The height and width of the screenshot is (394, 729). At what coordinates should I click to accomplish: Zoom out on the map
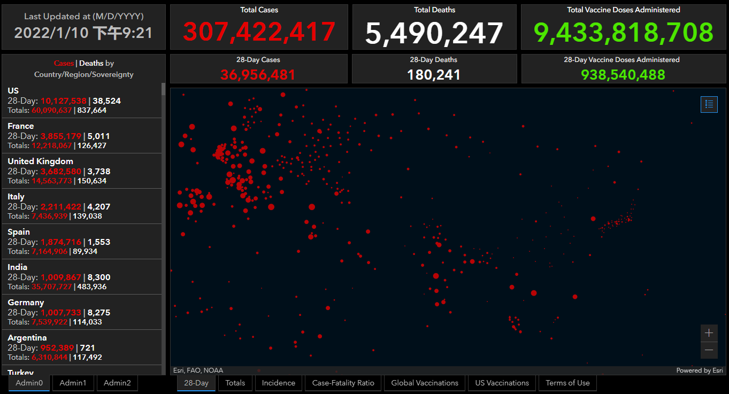(x=709, y=350)
